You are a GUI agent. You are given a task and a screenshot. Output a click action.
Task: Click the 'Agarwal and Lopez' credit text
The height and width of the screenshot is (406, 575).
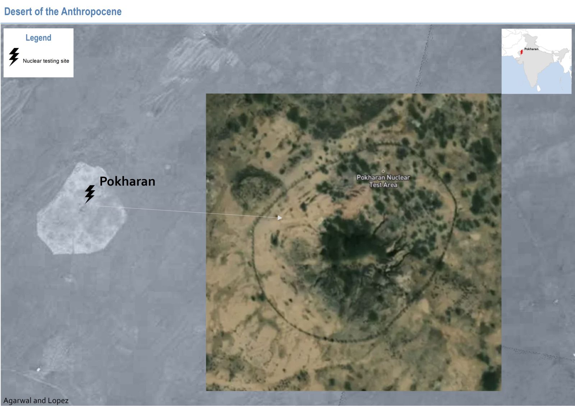tap(36, 400)
